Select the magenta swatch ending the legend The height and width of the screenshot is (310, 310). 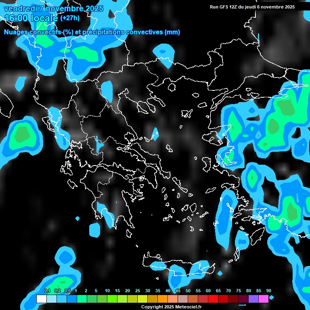(x=264, y=299)
